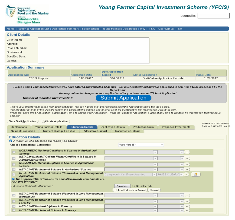235x220 pixels.
Task: Click plus button for Land Management, Horticulture row
Action: (x=187, y=195)
